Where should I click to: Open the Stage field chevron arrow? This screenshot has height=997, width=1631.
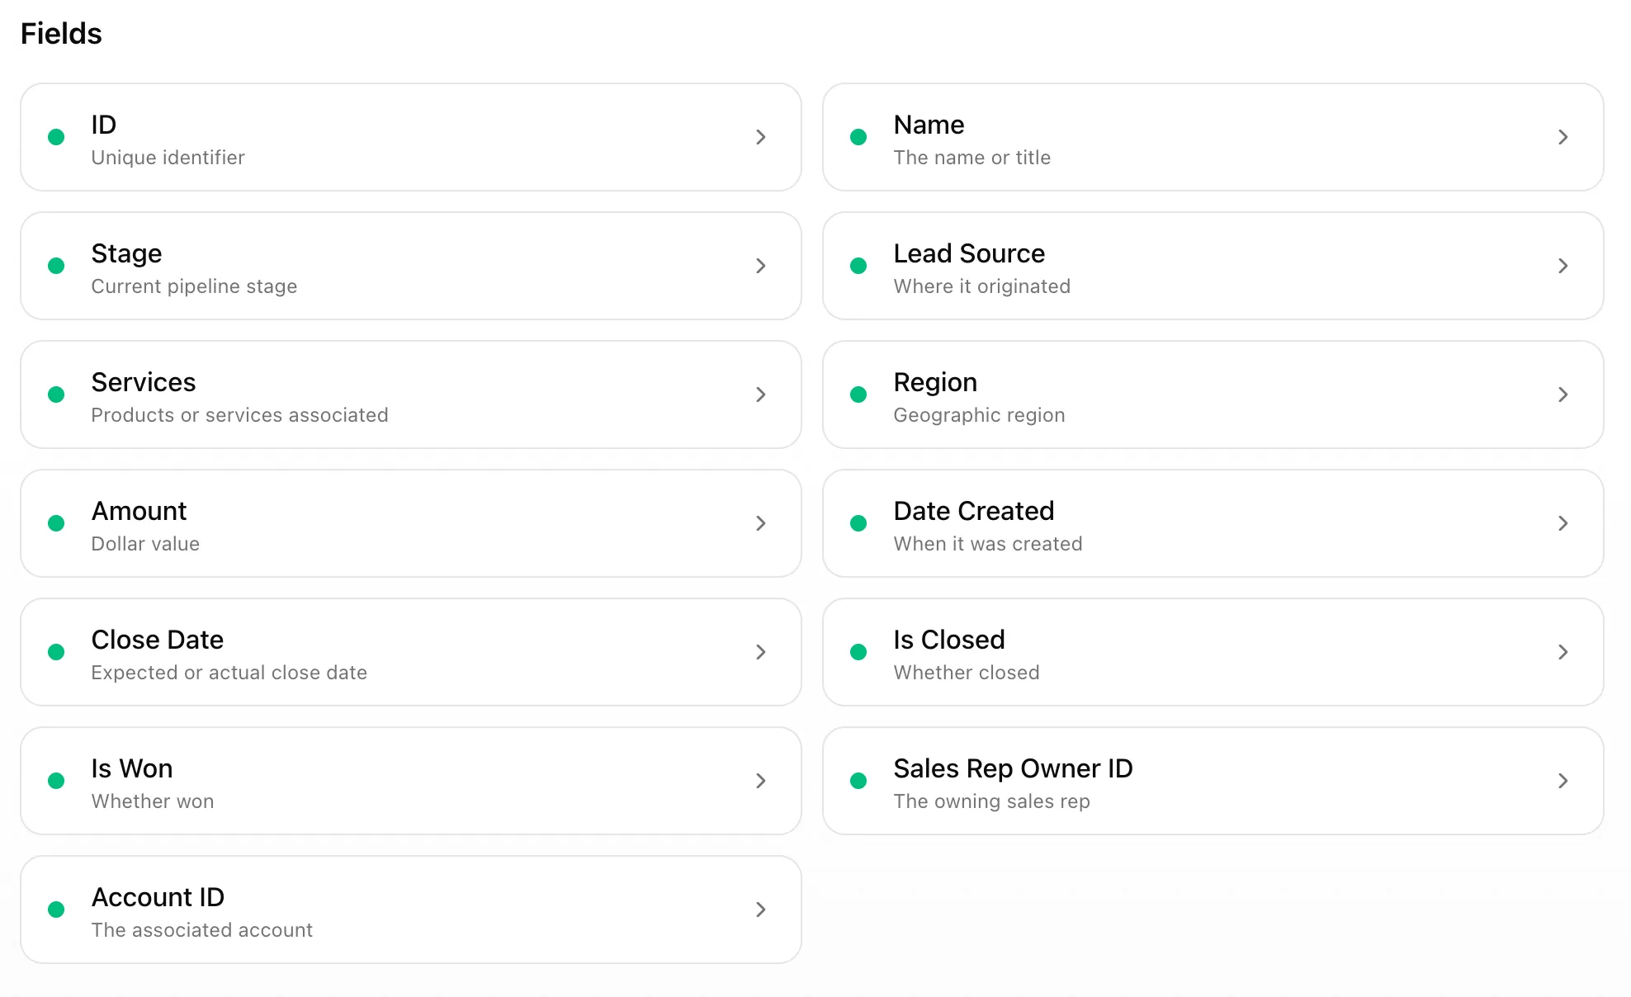coord(761,266)
